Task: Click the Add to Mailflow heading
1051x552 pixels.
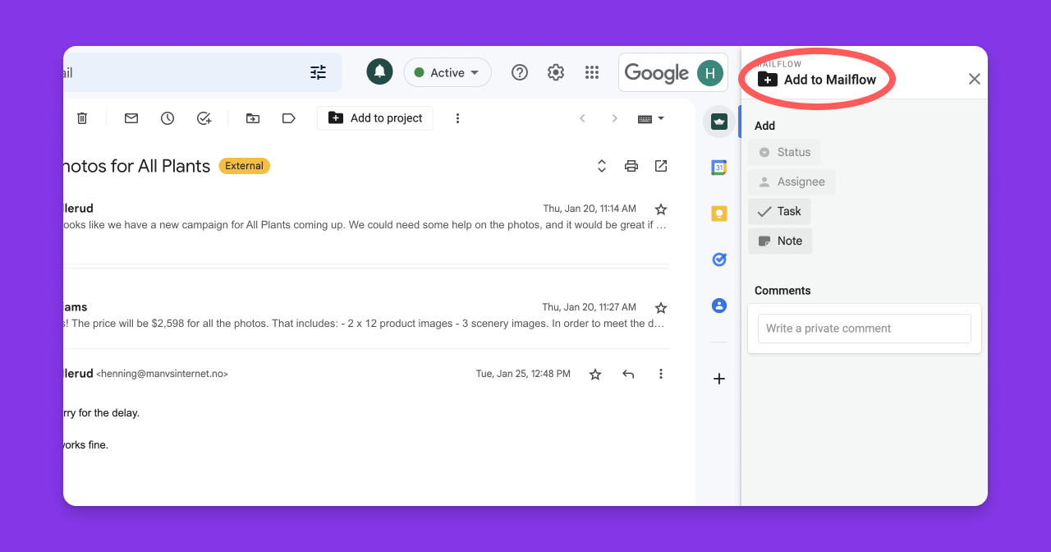Action: pos(830,80)
